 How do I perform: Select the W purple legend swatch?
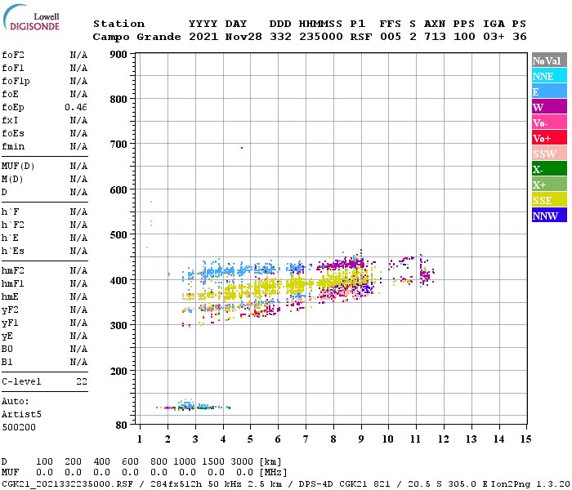coord(549,107)
